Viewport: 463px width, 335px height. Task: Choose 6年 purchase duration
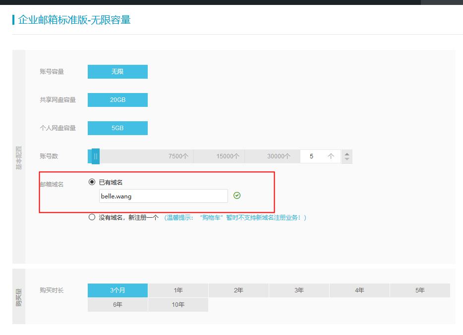[x=117, y=305]
